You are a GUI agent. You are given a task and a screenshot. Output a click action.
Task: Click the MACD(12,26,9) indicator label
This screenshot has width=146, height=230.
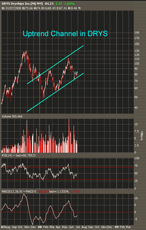[x=12, y=192]
